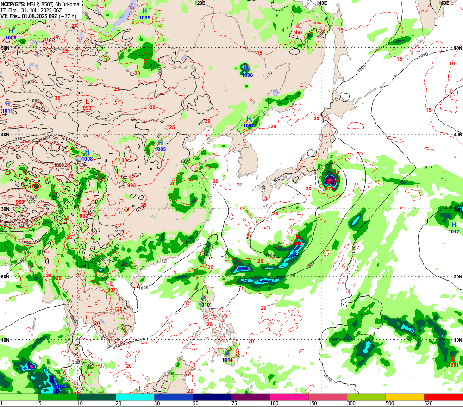Click the H 1010 marker near the Philippines
Screen dimensions: 463x407
pos(204,301)
